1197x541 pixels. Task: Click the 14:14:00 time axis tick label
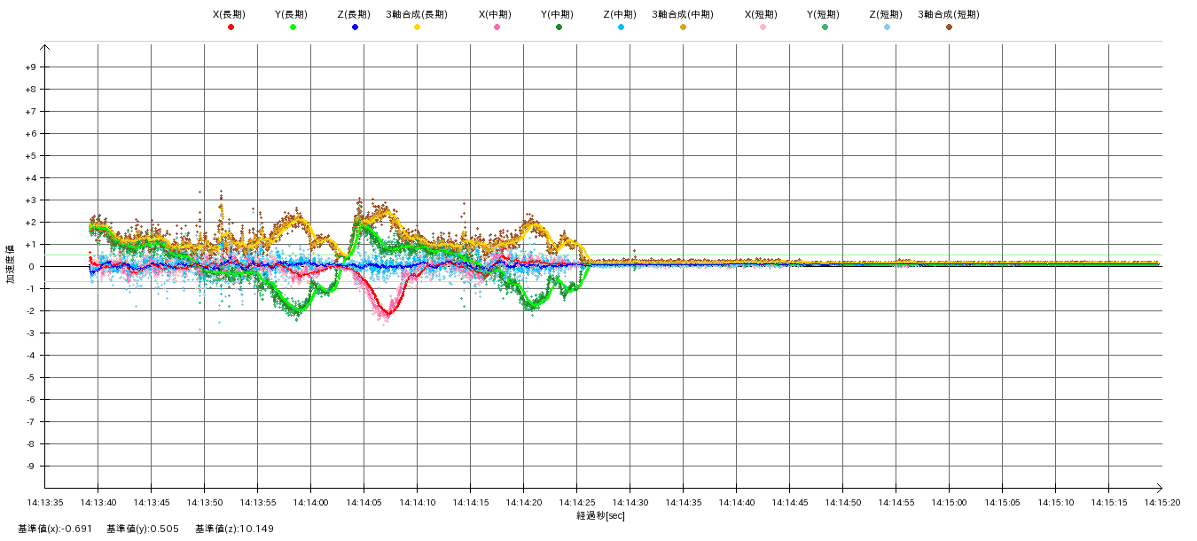[310, 502]
